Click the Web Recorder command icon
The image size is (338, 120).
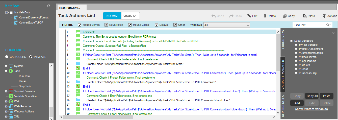pos(11,106)
